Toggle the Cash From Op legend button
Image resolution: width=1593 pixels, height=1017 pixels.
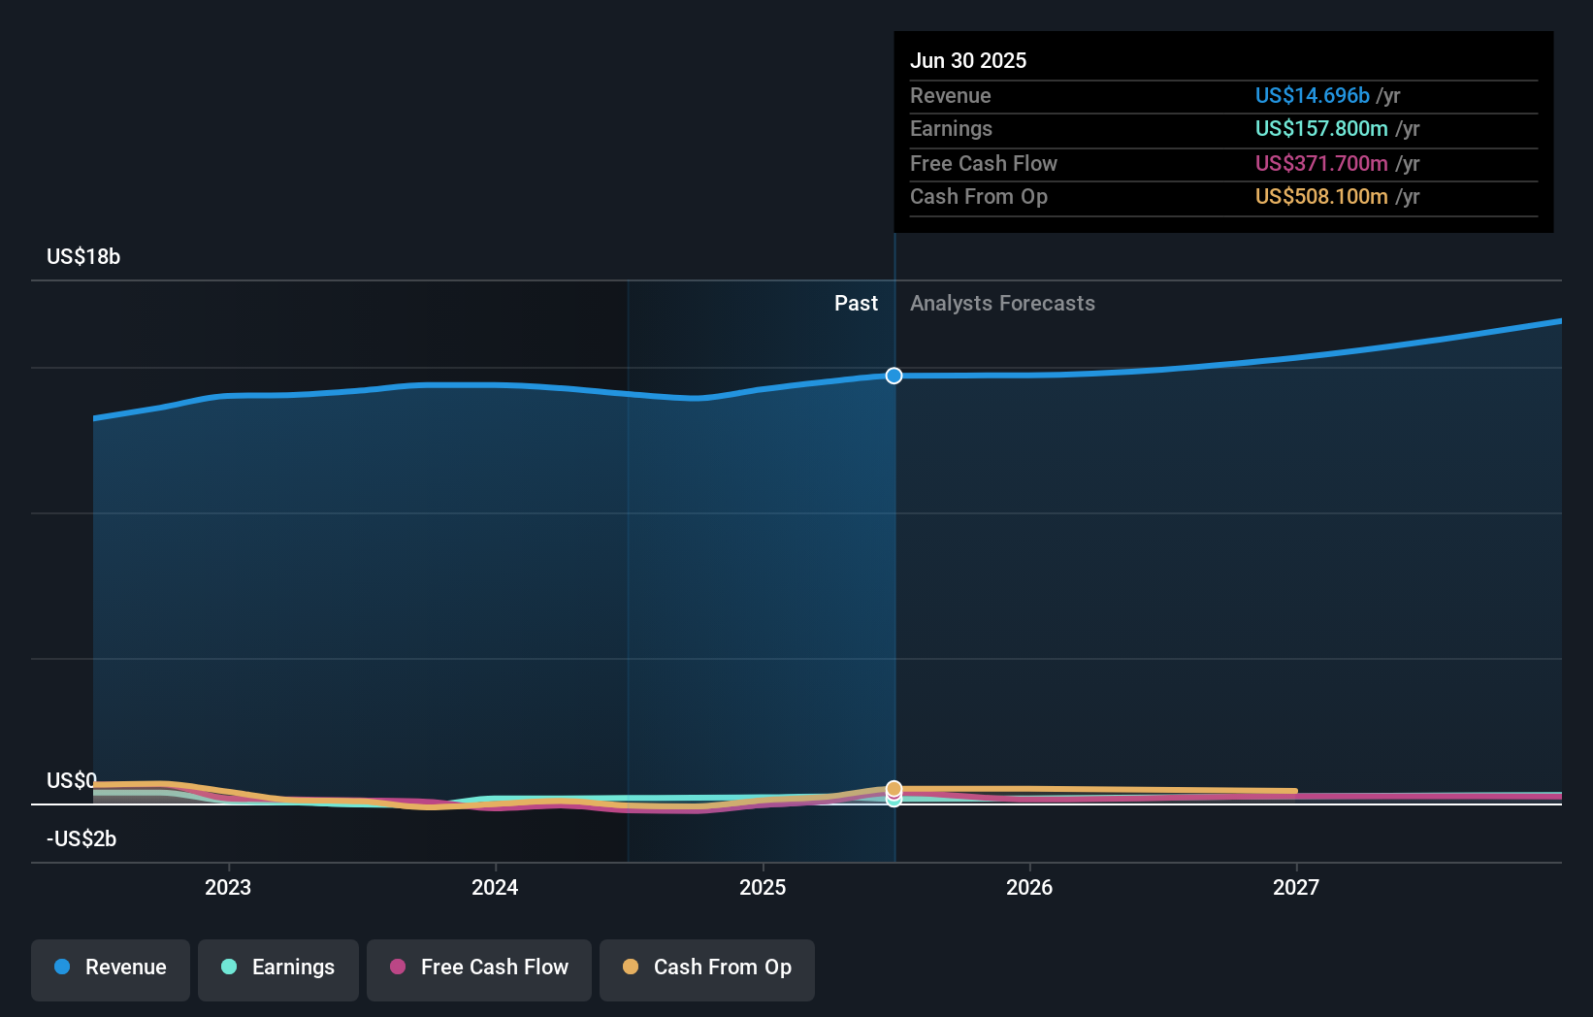pyautogui.click(x=707, y=969)
